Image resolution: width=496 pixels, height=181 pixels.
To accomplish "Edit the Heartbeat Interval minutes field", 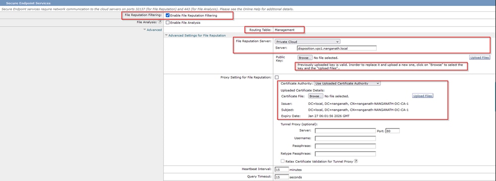I will pos(282,169).
